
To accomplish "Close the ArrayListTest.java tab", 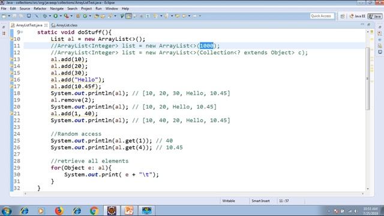I will pos(46,25).
